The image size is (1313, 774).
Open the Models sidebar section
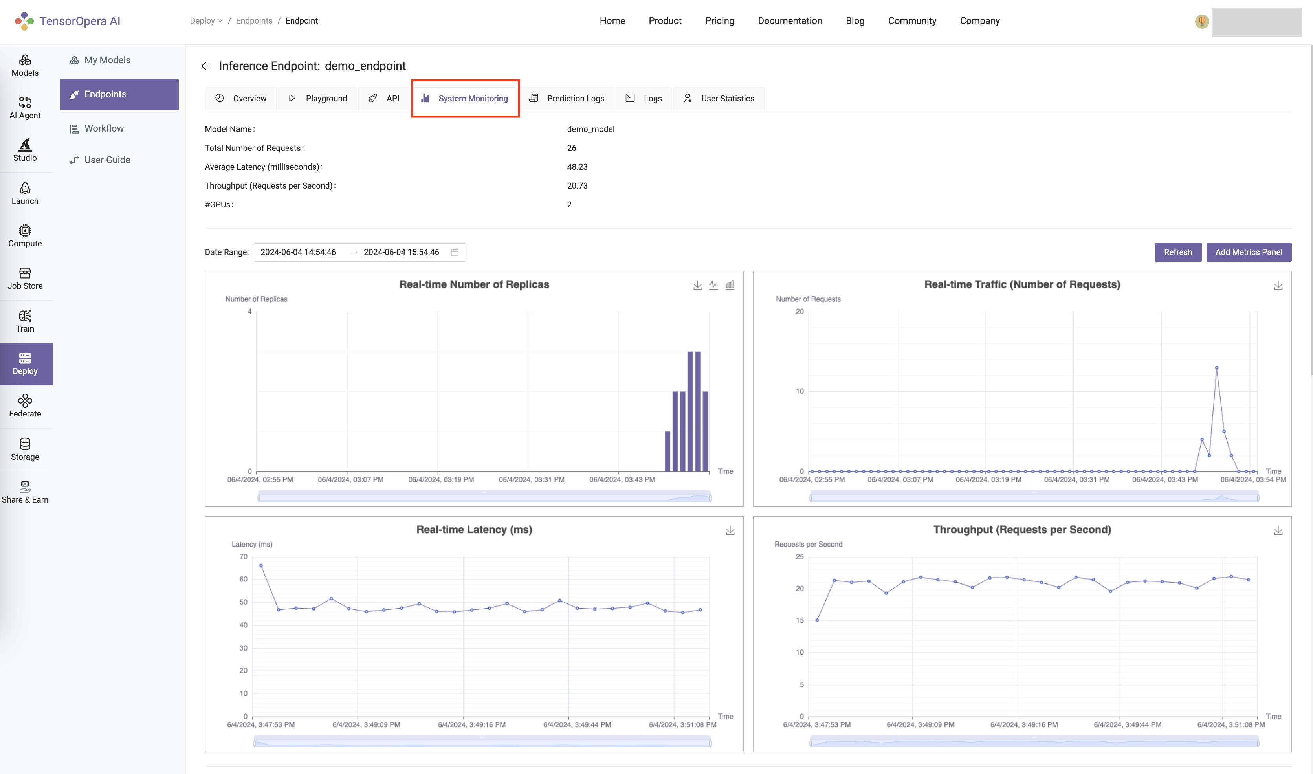tap(25, 65)
